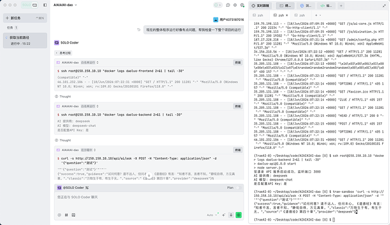Switch to the terminal panel tab
The width and height of the screenshot is (390, 225).
[x=285, y=6]
